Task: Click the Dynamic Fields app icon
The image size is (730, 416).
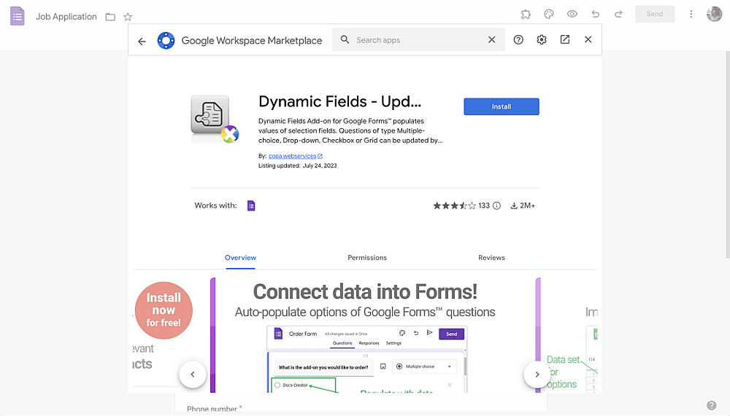Action: tap(215, 119)
